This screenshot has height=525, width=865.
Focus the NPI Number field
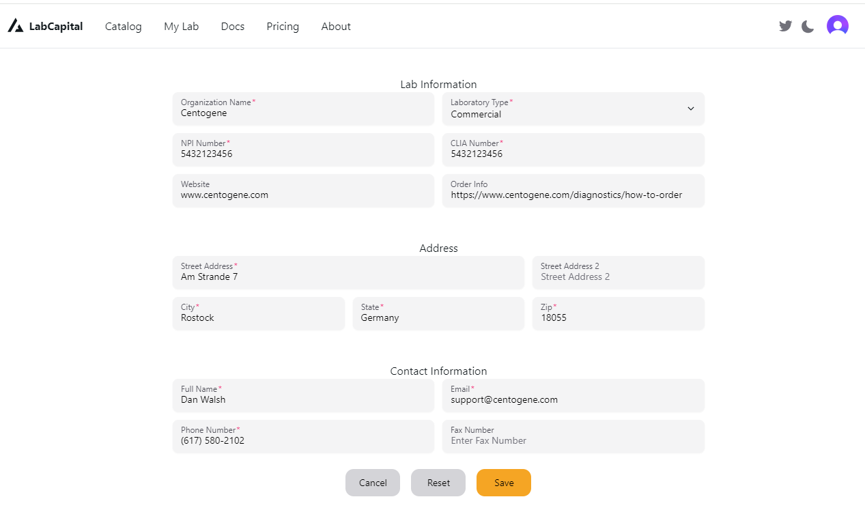pos(303,150)
